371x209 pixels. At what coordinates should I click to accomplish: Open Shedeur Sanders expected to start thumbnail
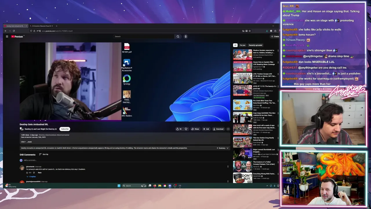click(x=243, y=55)
